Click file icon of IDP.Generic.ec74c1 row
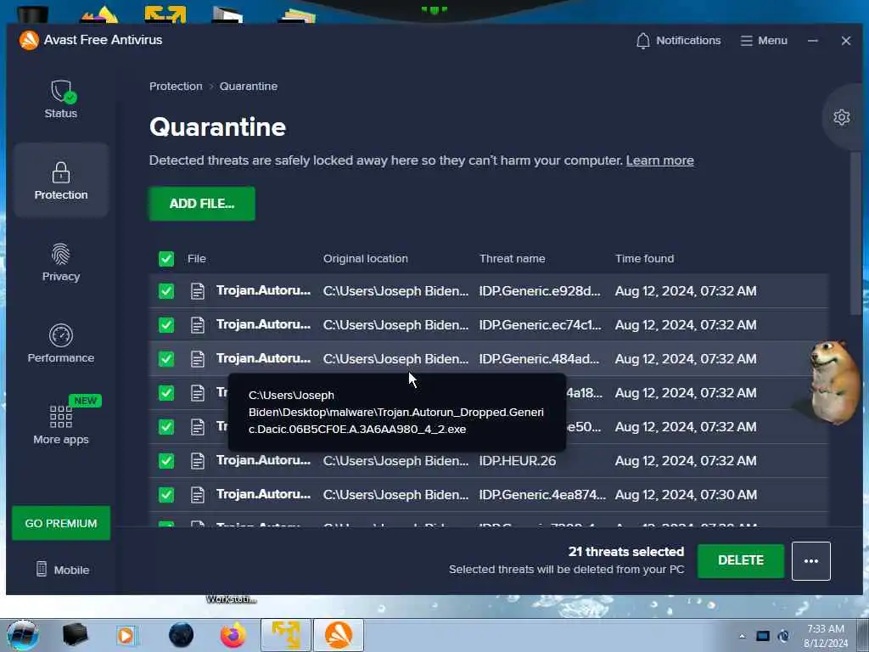The image size is (869, 652). (197, 325)
